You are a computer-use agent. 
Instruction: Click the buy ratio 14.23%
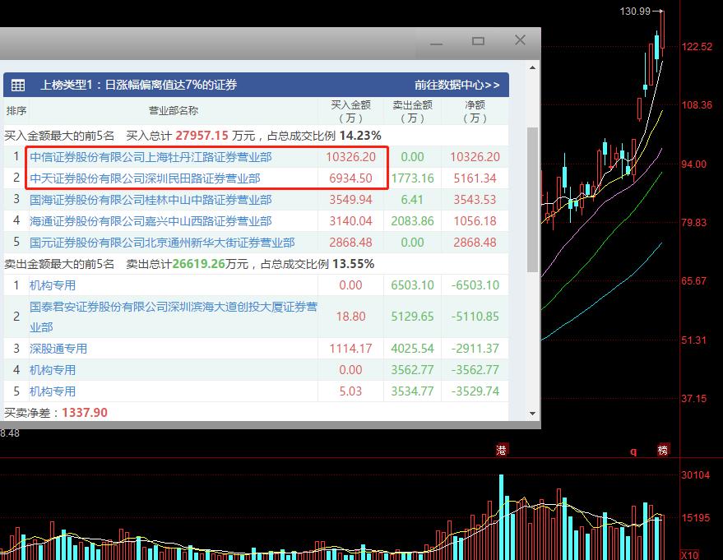pos(360,136)
